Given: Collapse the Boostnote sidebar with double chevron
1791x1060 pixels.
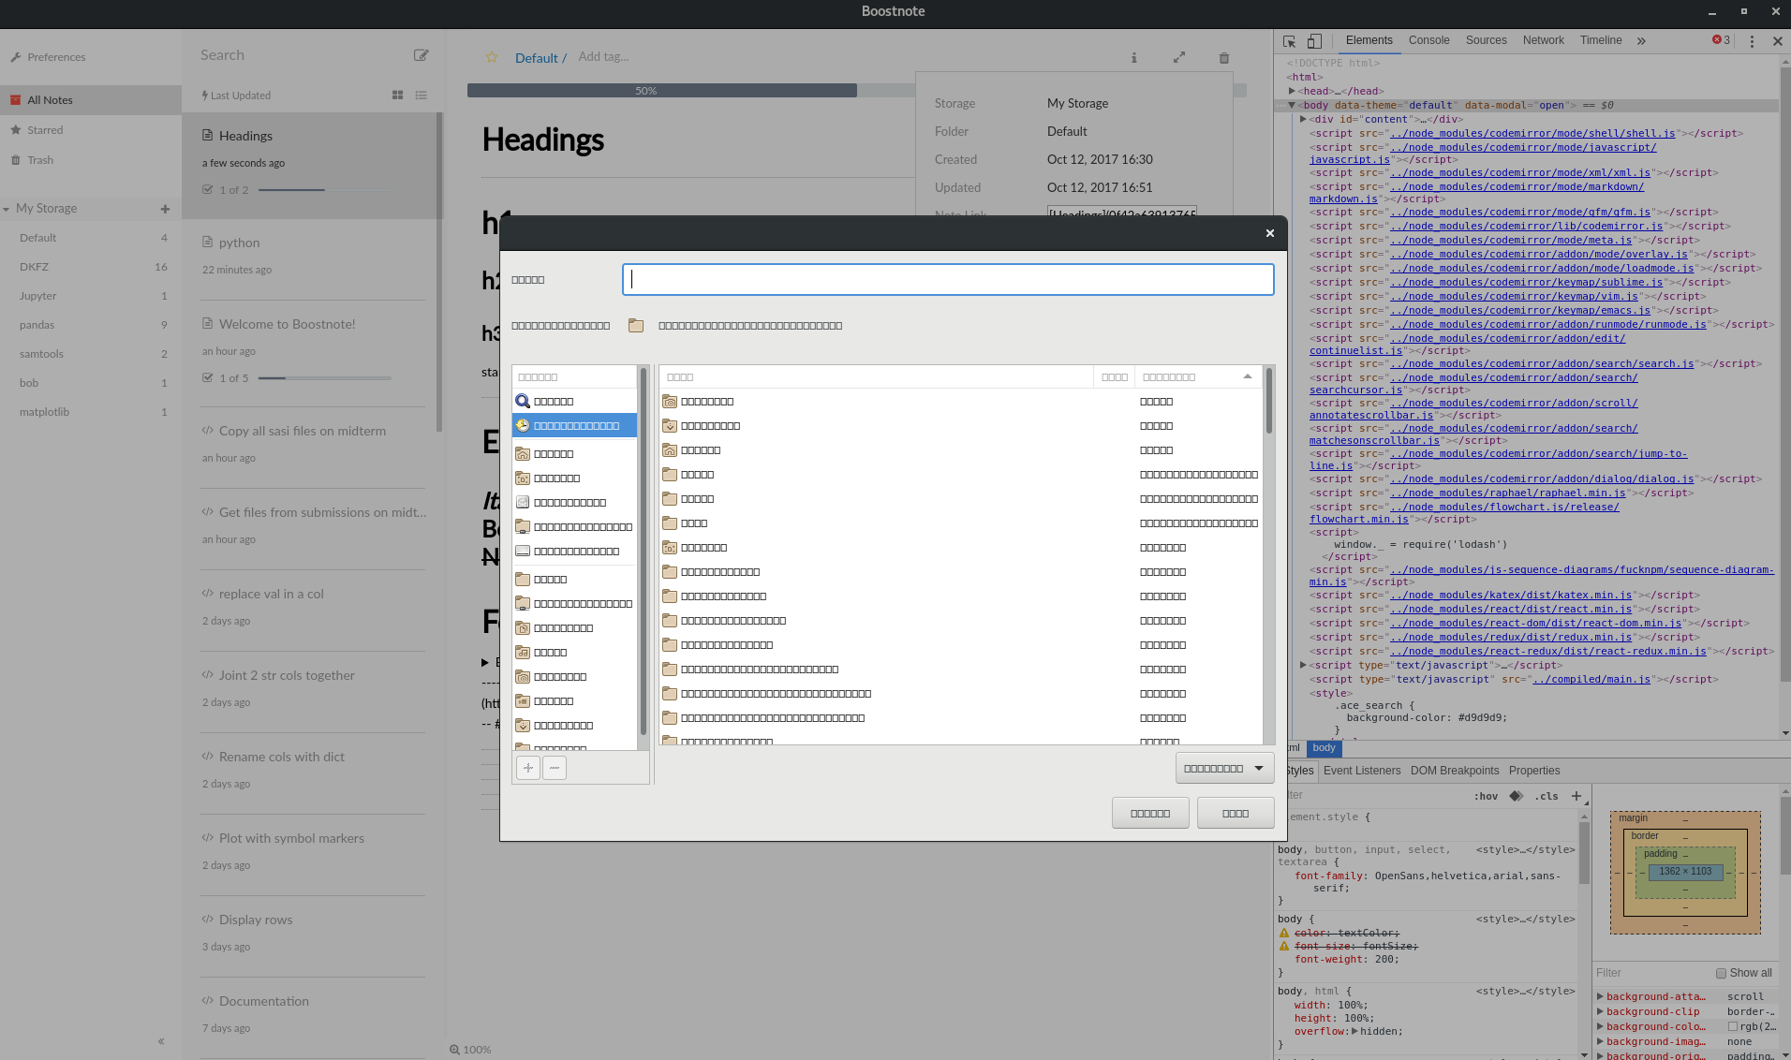Looking at the screenshot, I should click(x=161, y=1041).
